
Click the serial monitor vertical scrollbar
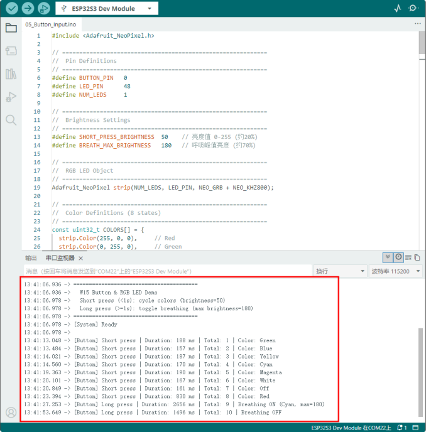[420, 372]
